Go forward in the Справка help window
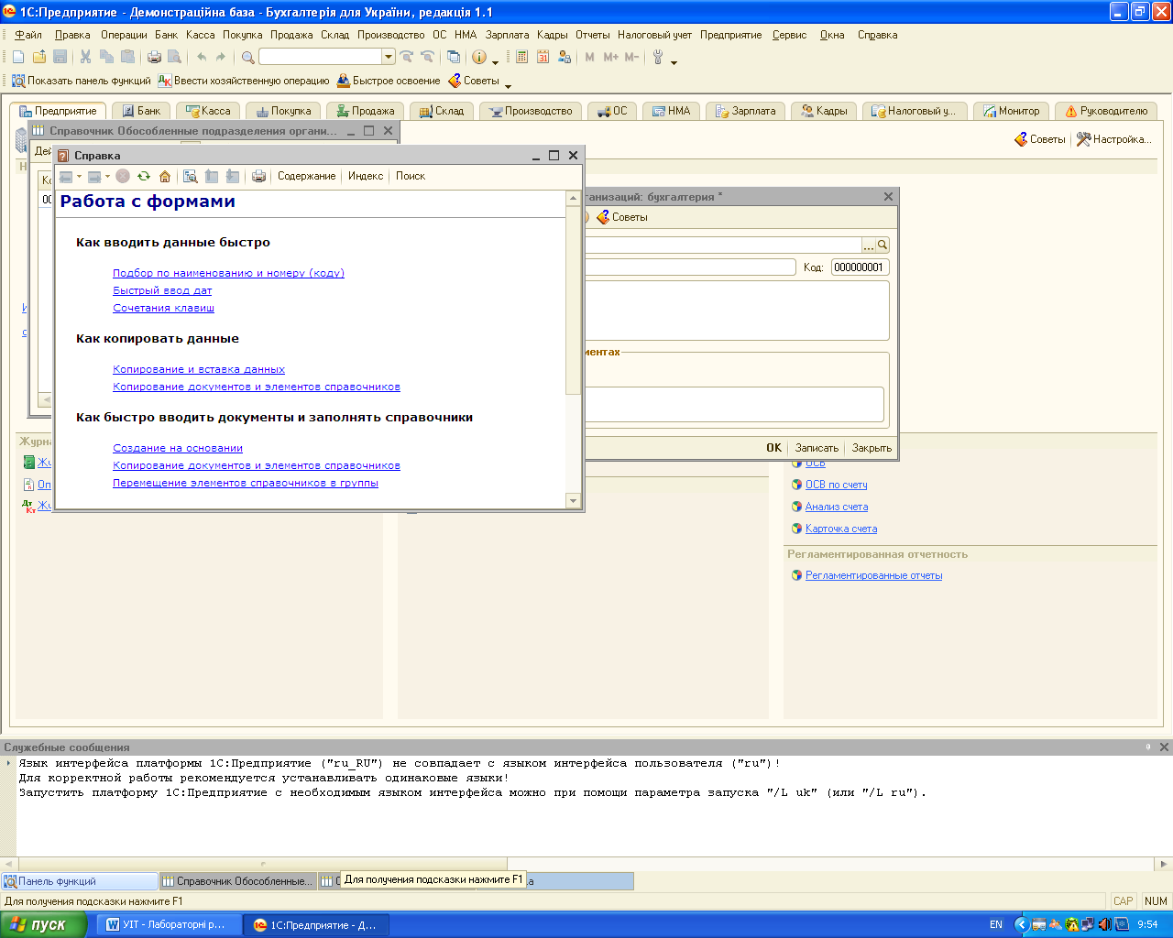The height and width of the screenshot is (938, 1173). click(94, 176)
